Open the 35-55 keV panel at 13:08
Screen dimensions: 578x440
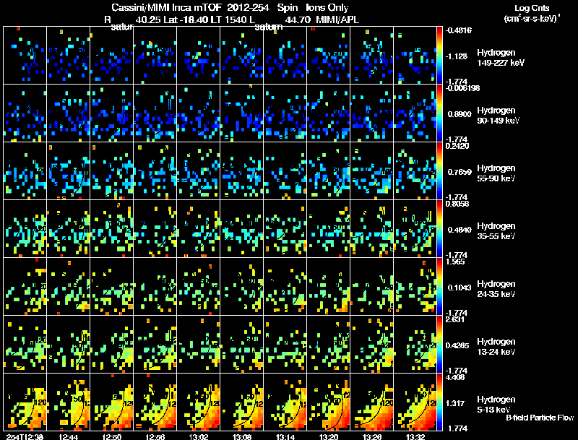click(x=242, y=229)
